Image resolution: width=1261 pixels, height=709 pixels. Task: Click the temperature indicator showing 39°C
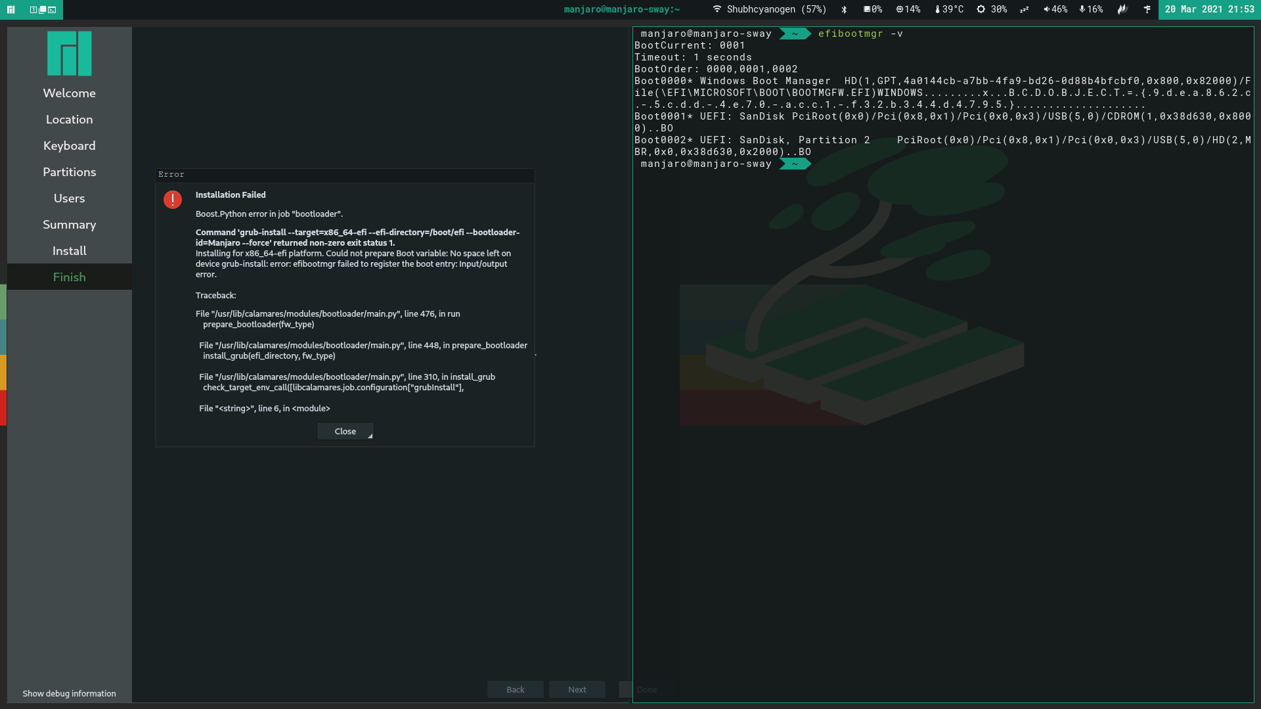point(950,10)
